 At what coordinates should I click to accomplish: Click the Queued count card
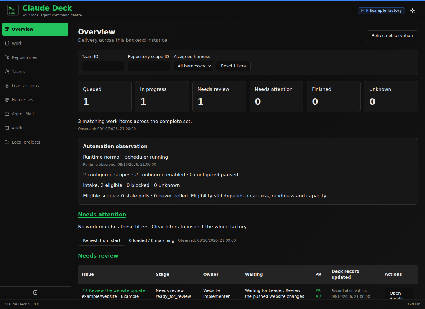pos(105,97)
